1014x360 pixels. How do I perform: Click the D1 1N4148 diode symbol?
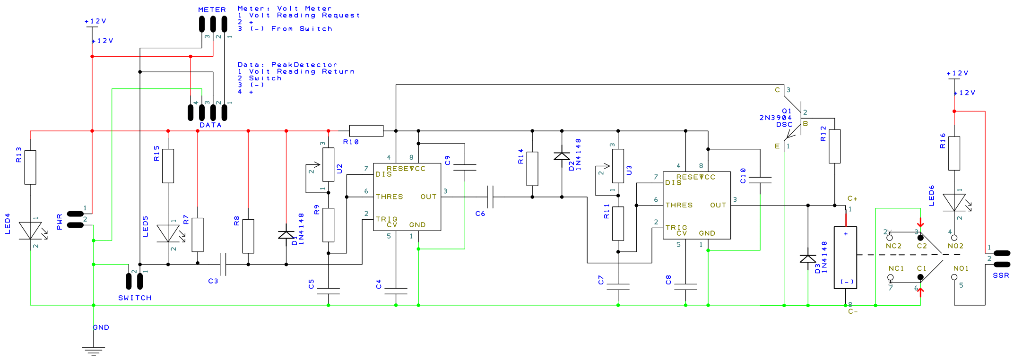click(286, 235)
